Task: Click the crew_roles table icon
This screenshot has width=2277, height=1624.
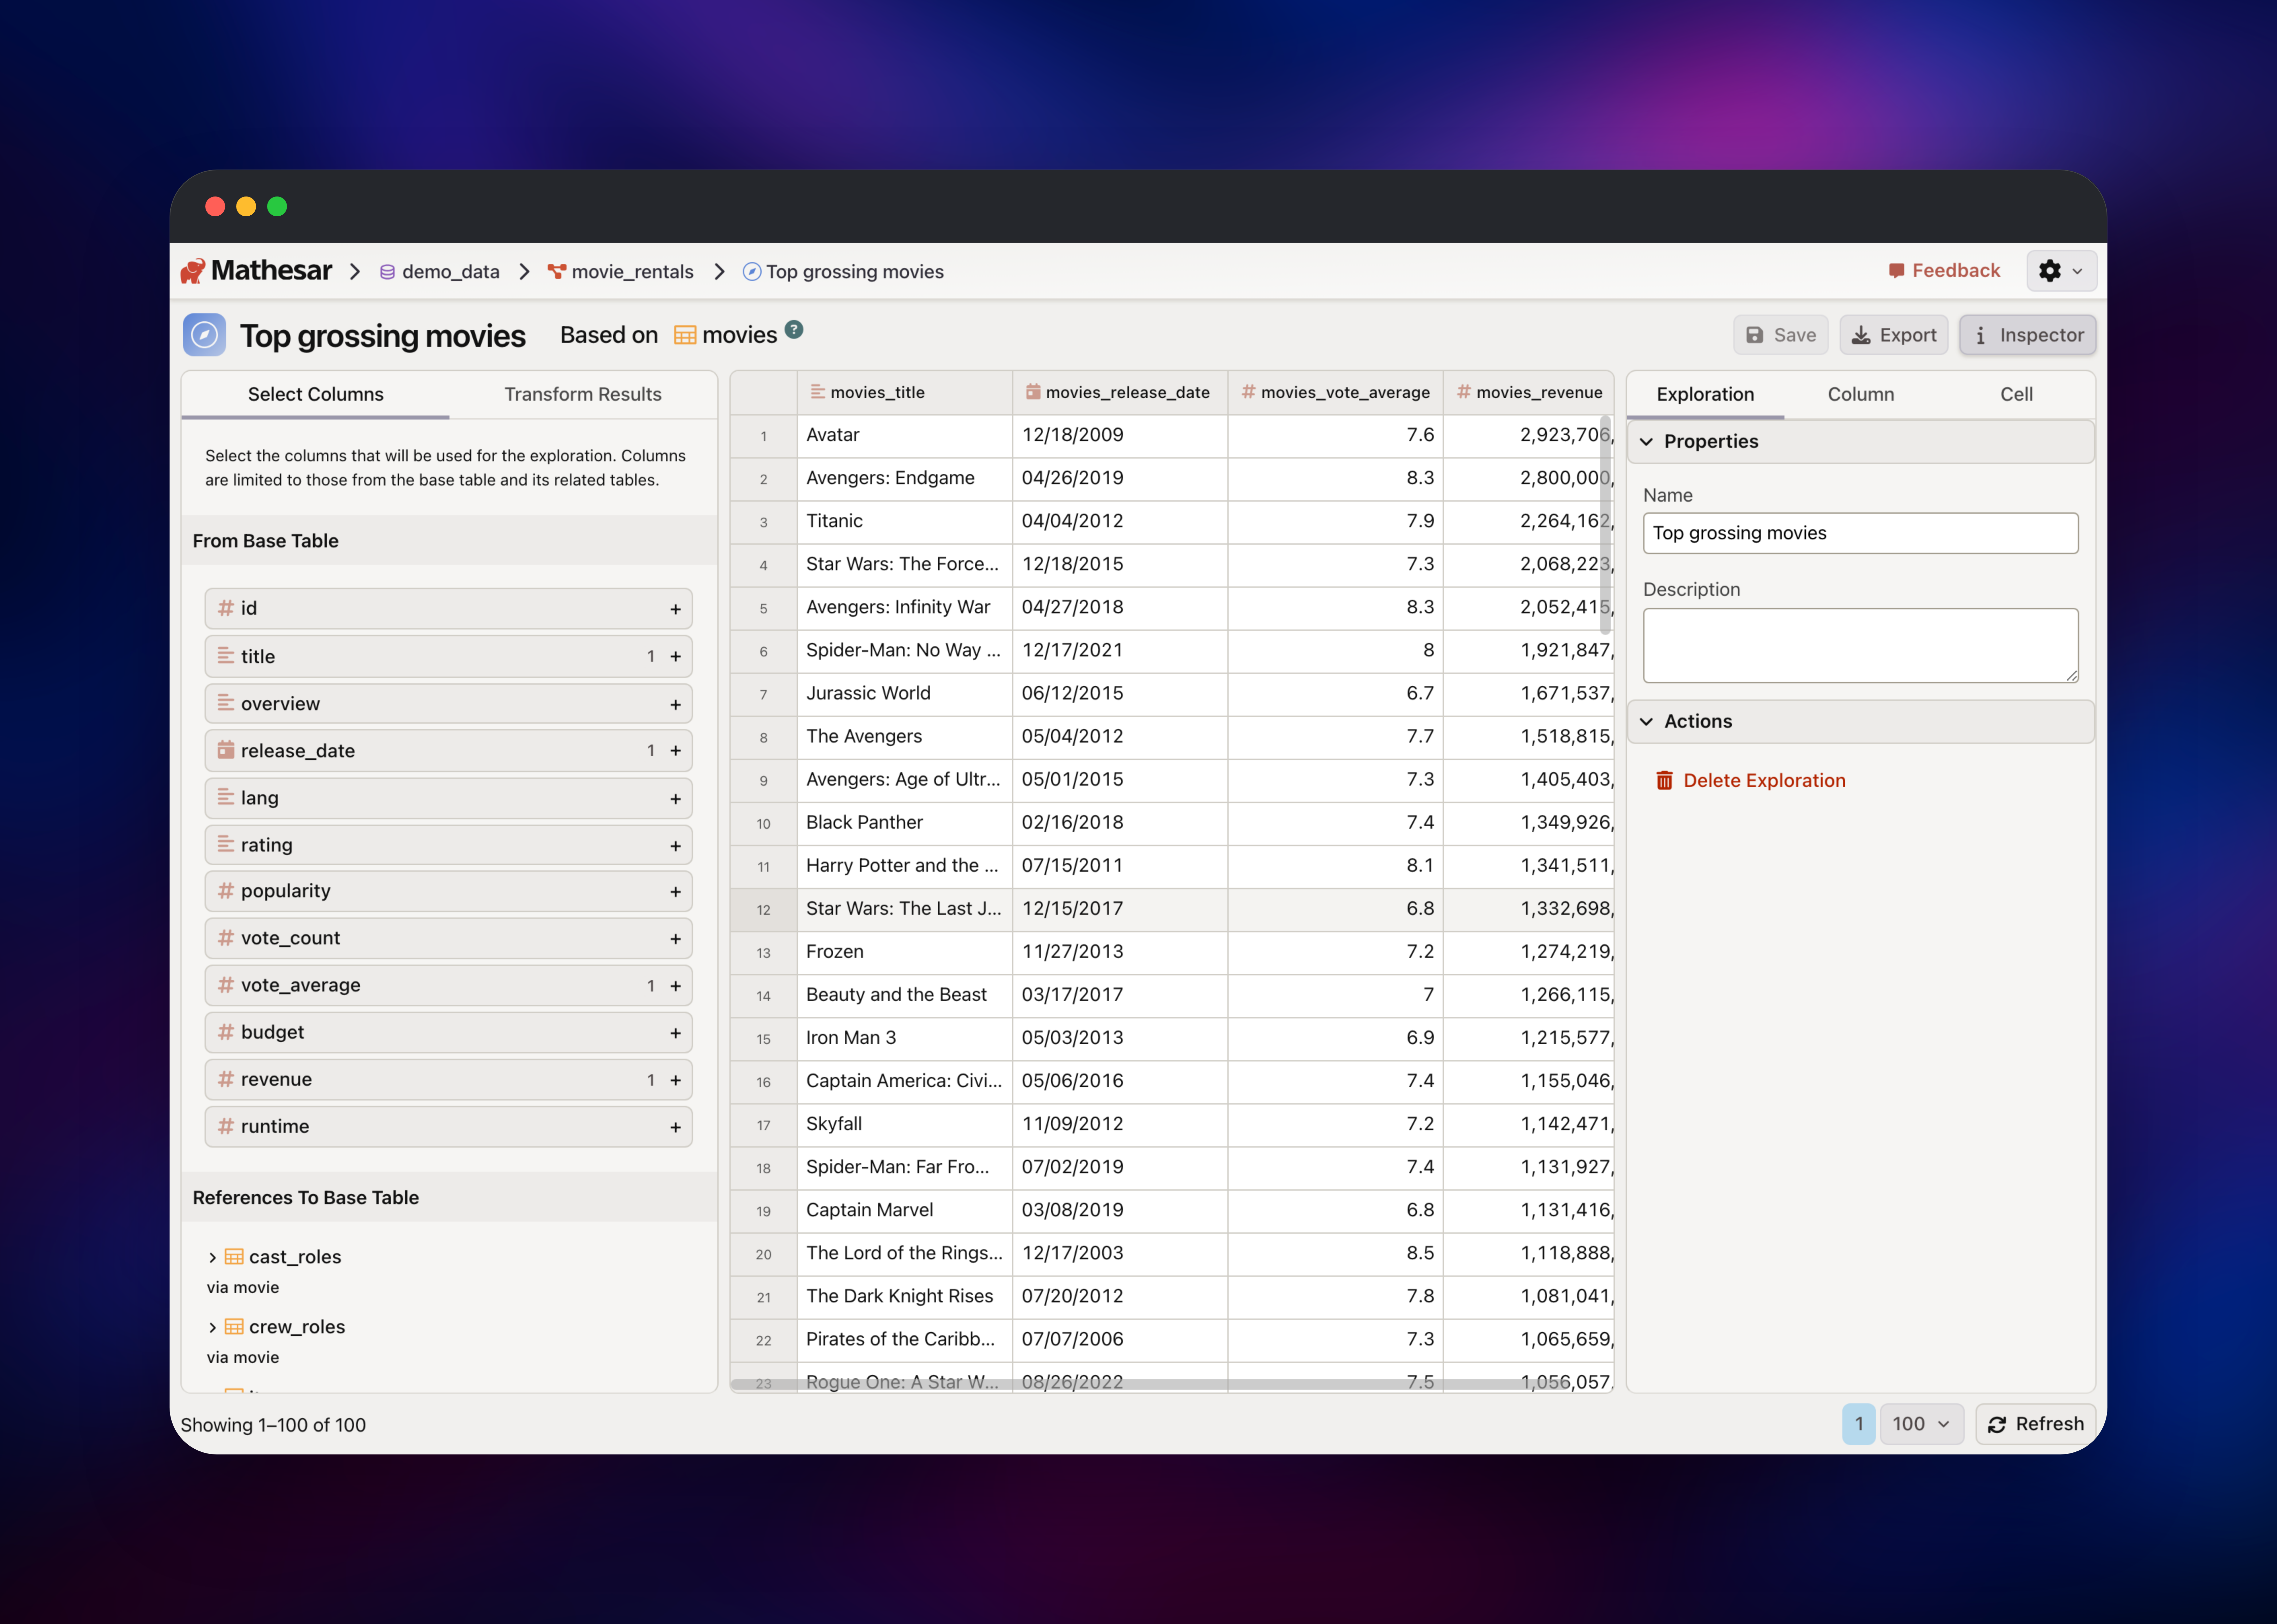Action: click(234, 1327)
